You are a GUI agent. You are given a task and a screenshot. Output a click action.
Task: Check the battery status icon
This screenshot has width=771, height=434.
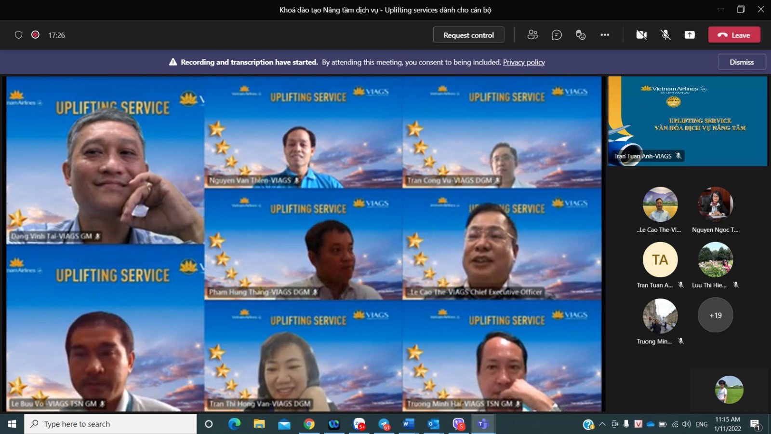tap(663, 424)
